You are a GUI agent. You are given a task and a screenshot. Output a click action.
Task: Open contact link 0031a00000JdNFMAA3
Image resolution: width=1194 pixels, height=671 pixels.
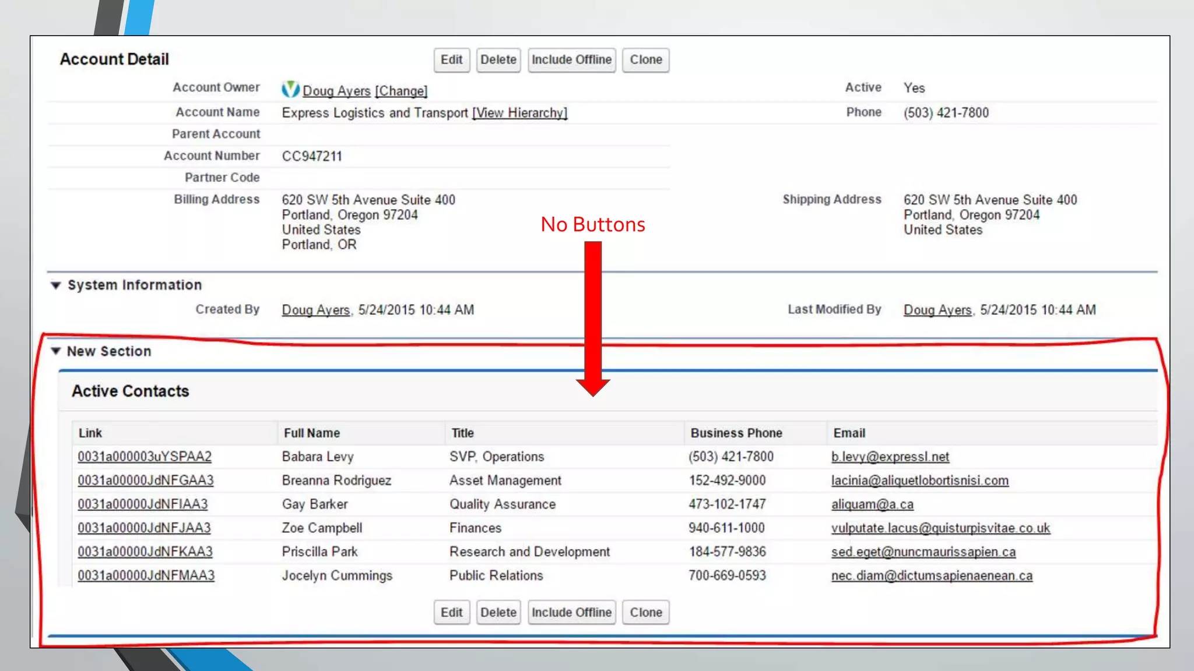[x=146, y=575]
